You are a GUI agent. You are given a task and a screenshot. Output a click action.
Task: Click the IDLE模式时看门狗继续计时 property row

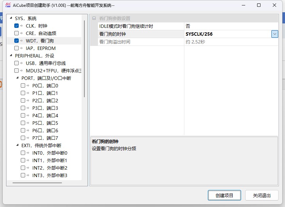point(188,26)
